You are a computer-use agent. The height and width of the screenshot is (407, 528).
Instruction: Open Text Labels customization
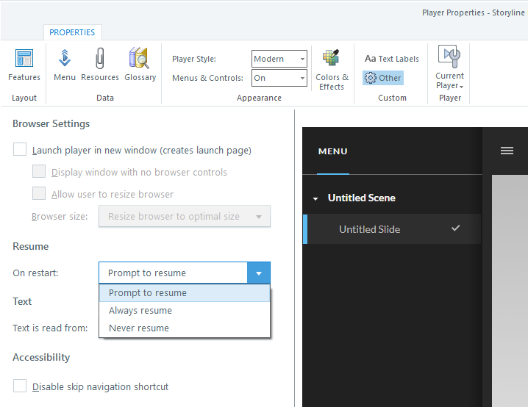[x=392, y=59]
